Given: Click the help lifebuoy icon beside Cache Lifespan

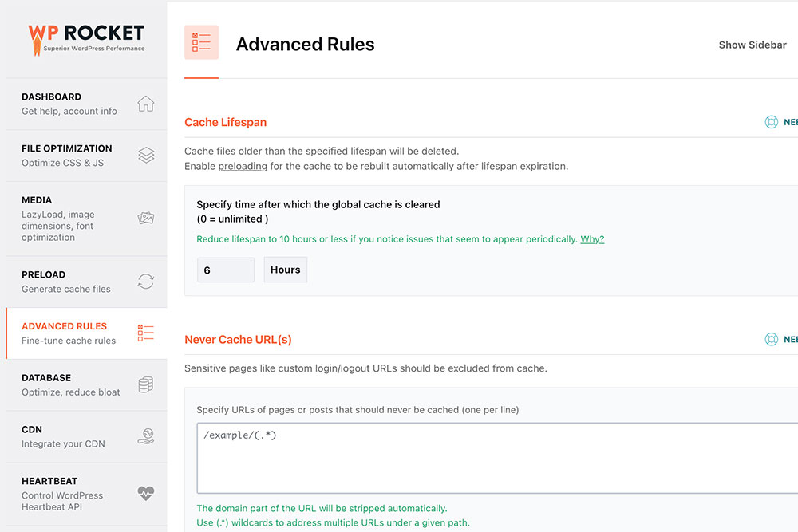Looking at the screenshot, I should pos(771,122).
